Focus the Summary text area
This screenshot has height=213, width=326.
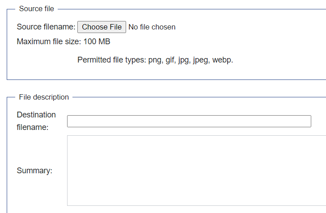click(x=196, y=171)
